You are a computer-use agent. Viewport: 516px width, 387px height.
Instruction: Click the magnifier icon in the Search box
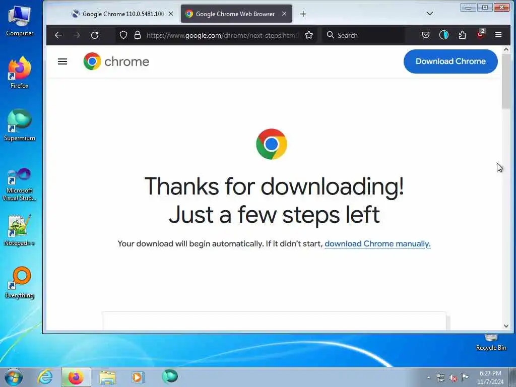(x=331, y=35)
